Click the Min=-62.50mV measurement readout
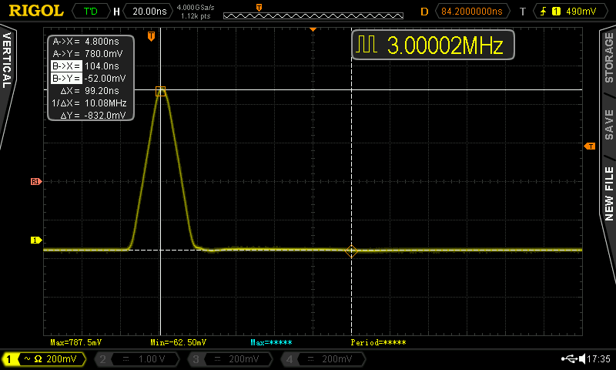 pyautogui.click(x=179, y=342)
